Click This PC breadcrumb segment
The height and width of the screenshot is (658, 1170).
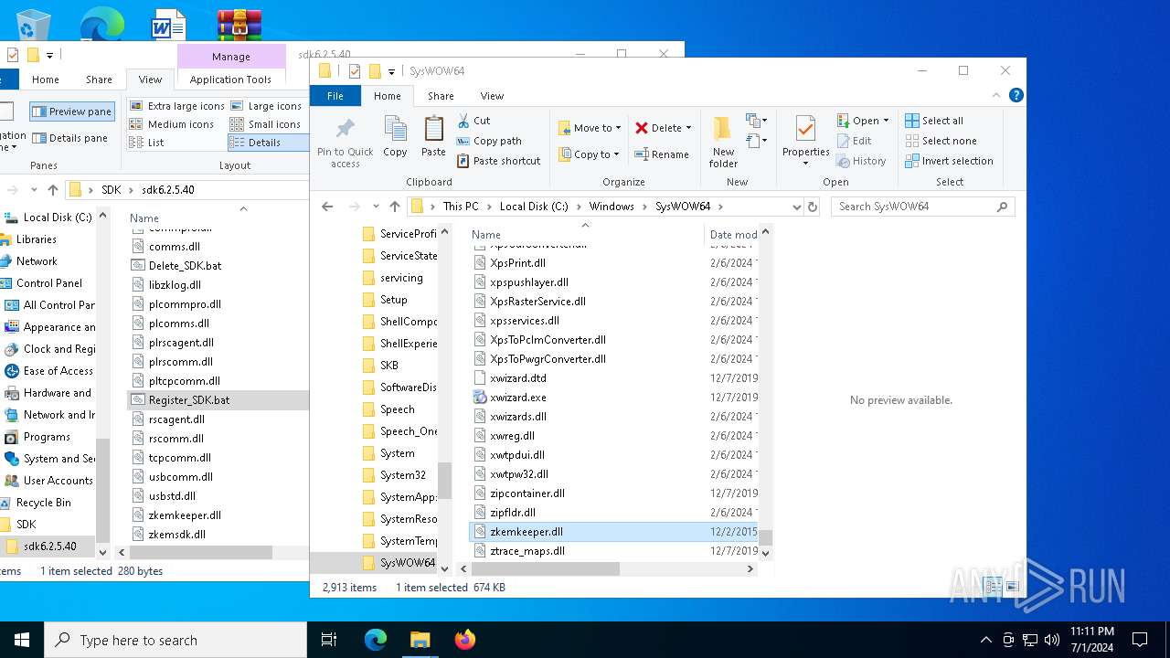tap(461, 207)
